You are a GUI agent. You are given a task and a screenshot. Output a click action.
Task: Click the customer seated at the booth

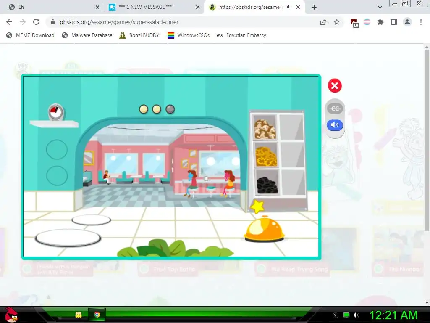[106, 177]
